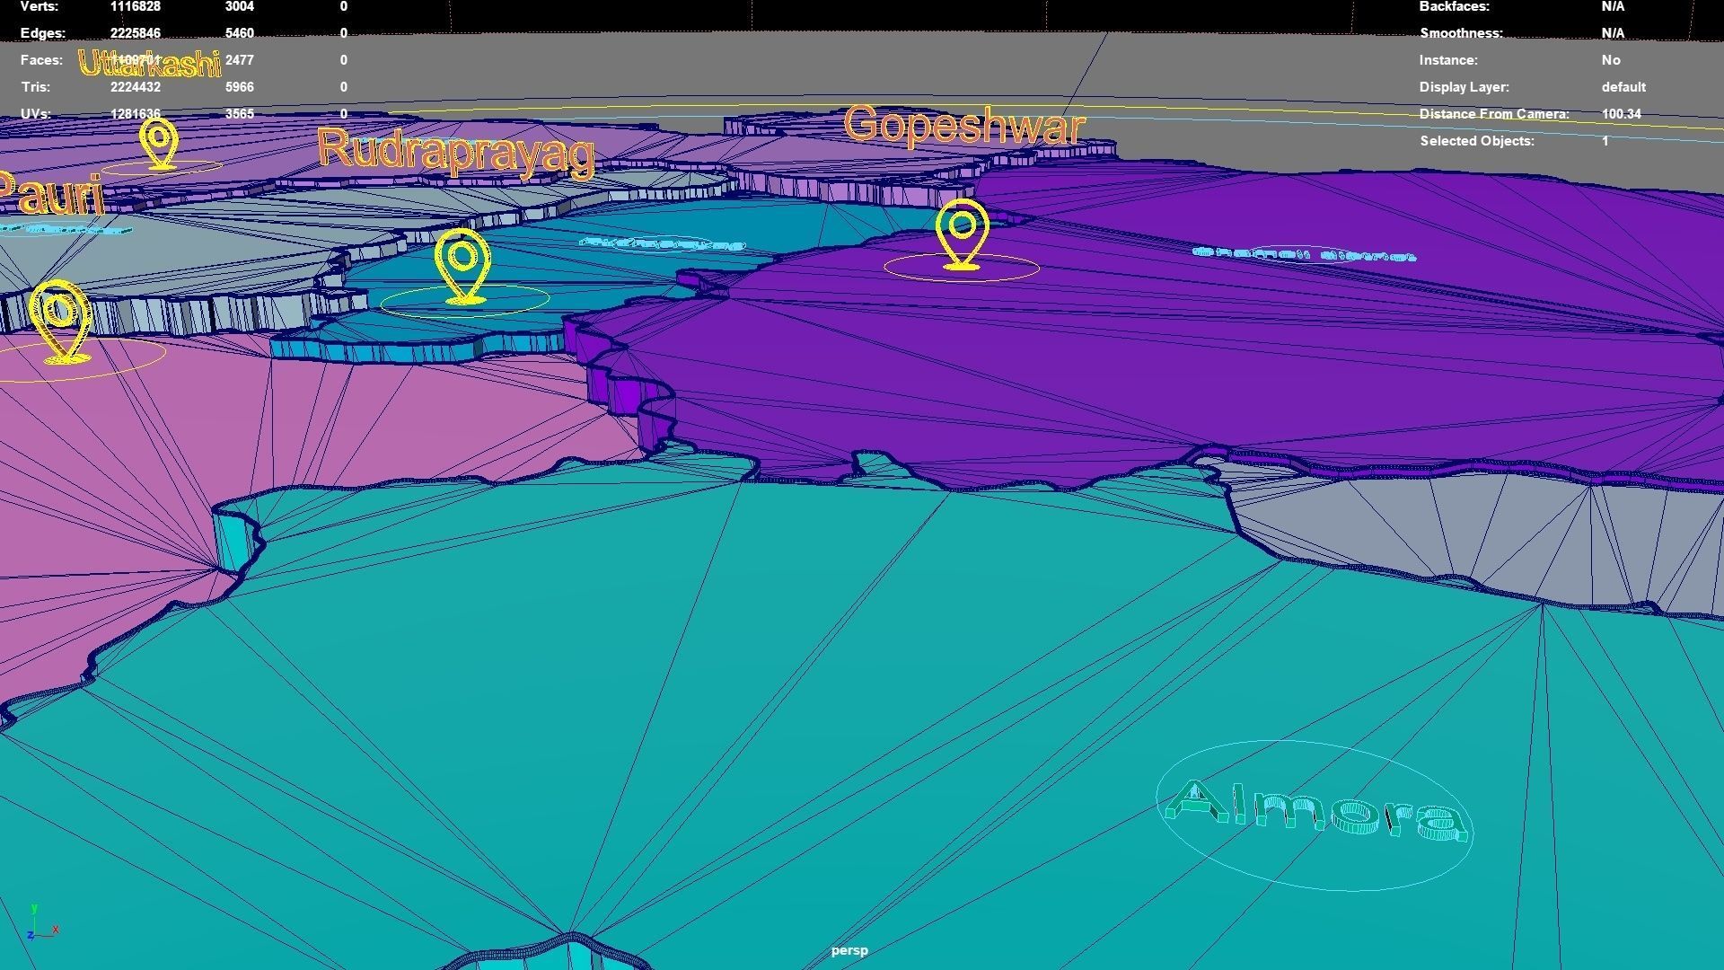Click the Display Layer heads-up entry
The image size is (1724, 970).
1532,87
